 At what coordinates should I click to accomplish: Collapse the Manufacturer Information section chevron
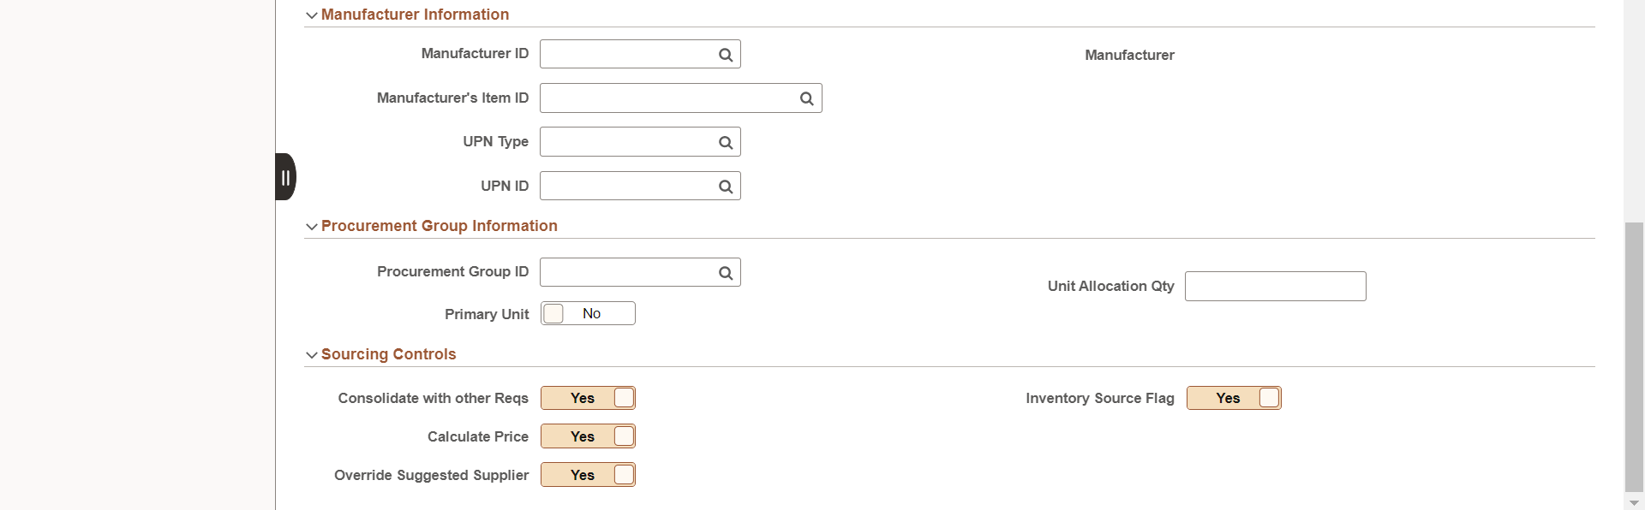(x=312, y=15)
